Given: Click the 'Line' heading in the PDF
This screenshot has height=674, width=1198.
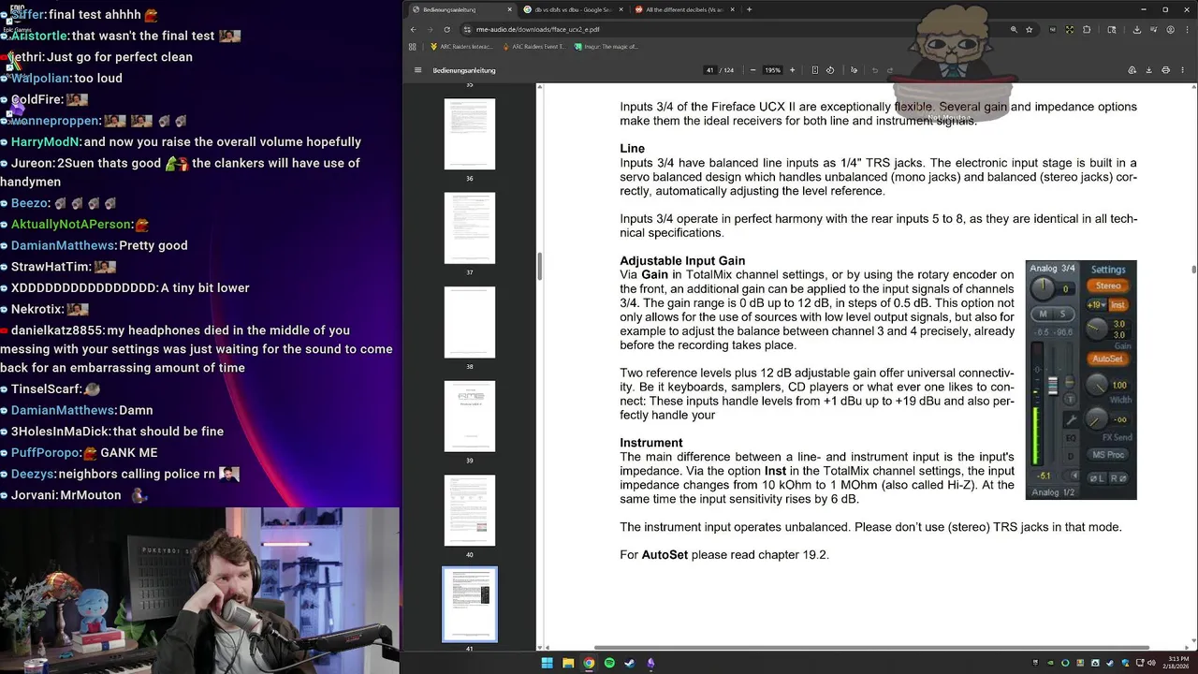Looking at the screenshot, I should point(632,149).
